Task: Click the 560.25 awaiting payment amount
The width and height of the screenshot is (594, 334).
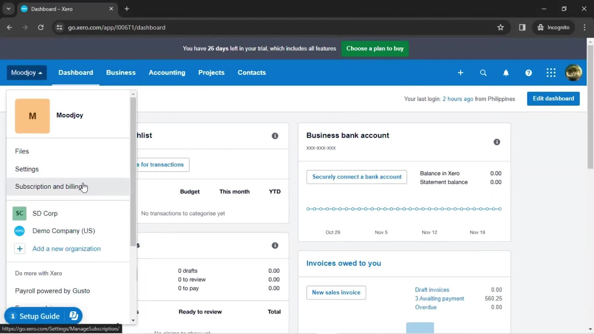Action: (493, 298)
